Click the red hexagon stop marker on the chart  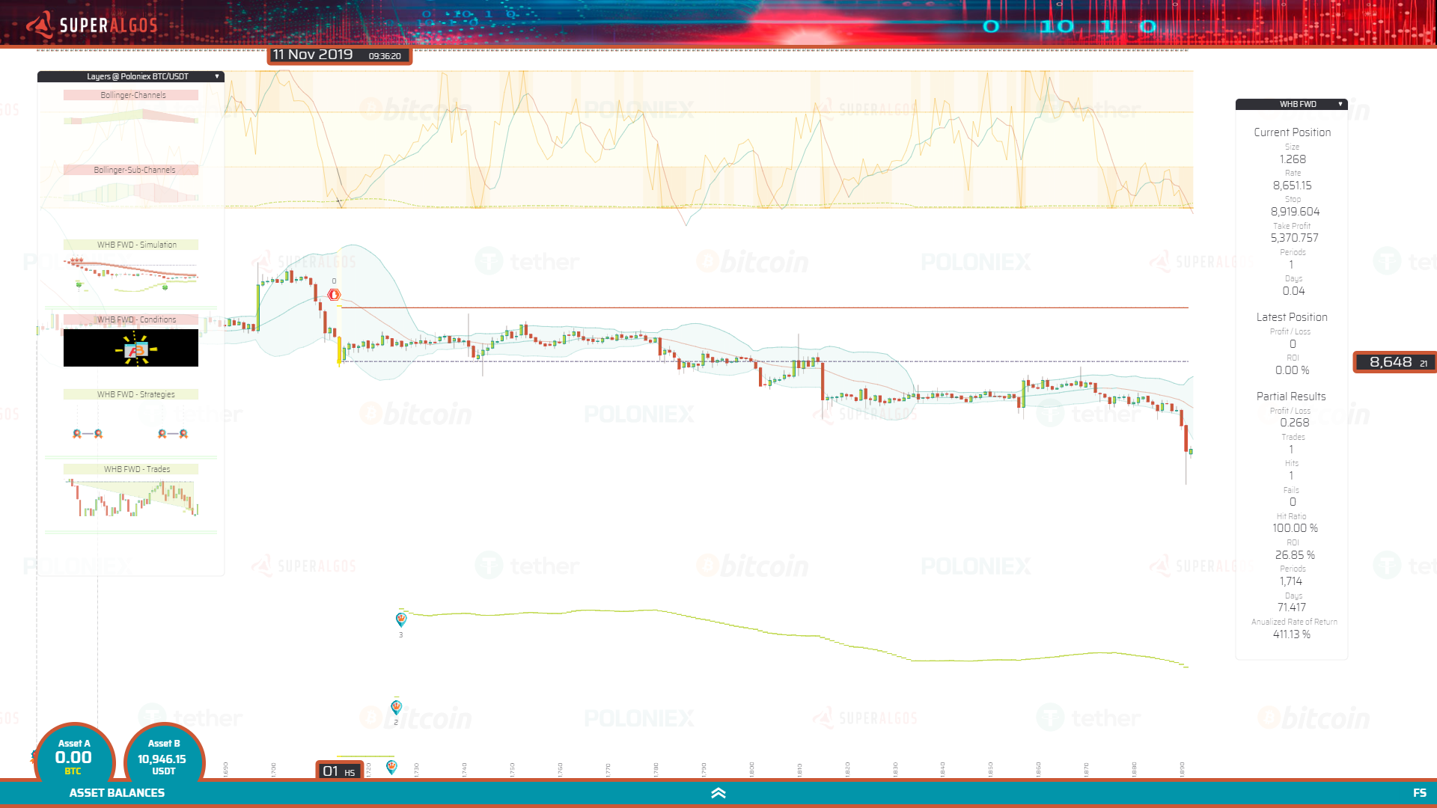point(334,295)
